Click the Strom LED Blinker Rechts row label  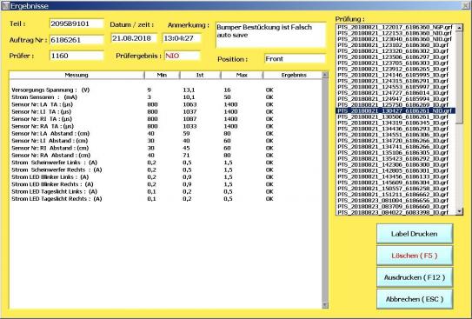click(52, 184)
